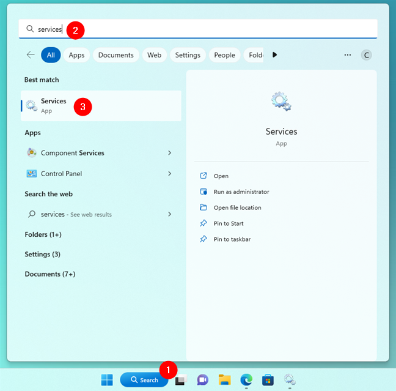This screenshot has height=391, width=396.
Task: Click the magnifier icon in the search box
Action: 30,29
